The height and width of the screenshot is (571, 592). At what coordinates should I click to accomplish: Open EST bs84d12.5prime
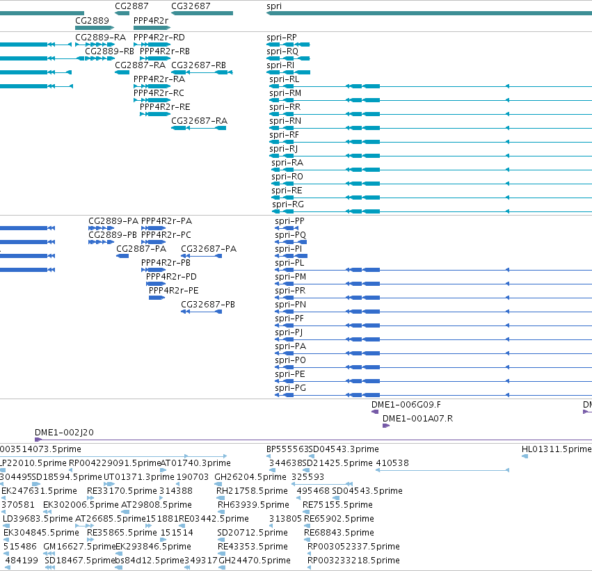click(x=150, y=561)
